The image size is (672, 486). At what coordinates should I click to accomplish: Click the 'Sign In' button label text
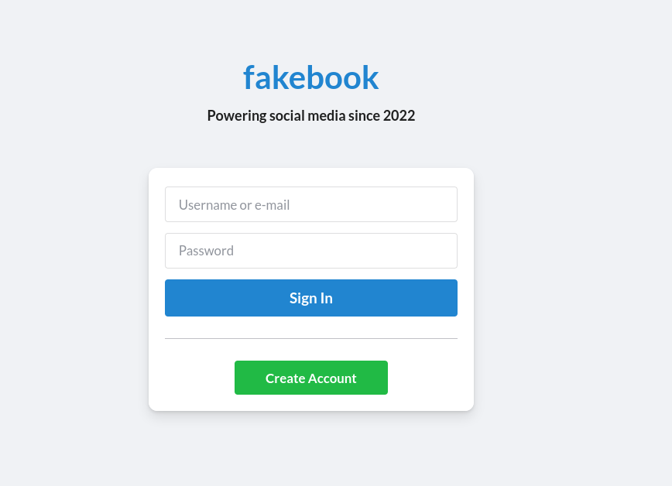tap(310, 298)
